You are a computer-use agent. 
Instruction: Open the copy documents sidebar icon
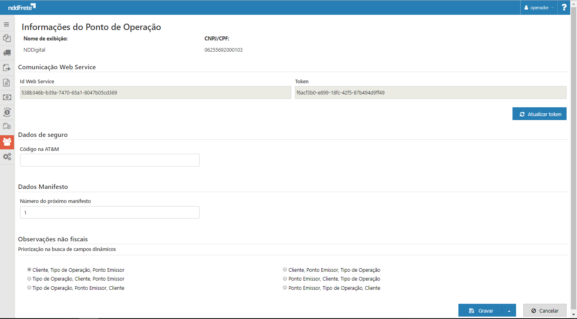tap(6, 38)
